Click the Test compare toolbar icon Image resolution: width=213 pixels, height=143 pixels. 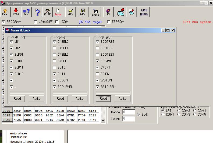[x=26, y=12]
